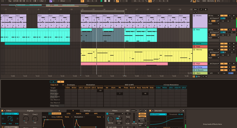Open the Main track output 1/2 dropdown

[214, 73]
